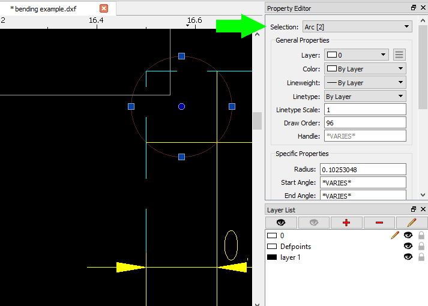Click the arc center point grip
The image size is (428, 306).
click(x=181, y=106)
